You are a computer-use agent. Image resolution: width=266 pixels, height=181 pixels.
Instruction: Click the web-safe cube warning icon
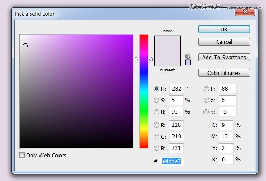pos(188,56)
